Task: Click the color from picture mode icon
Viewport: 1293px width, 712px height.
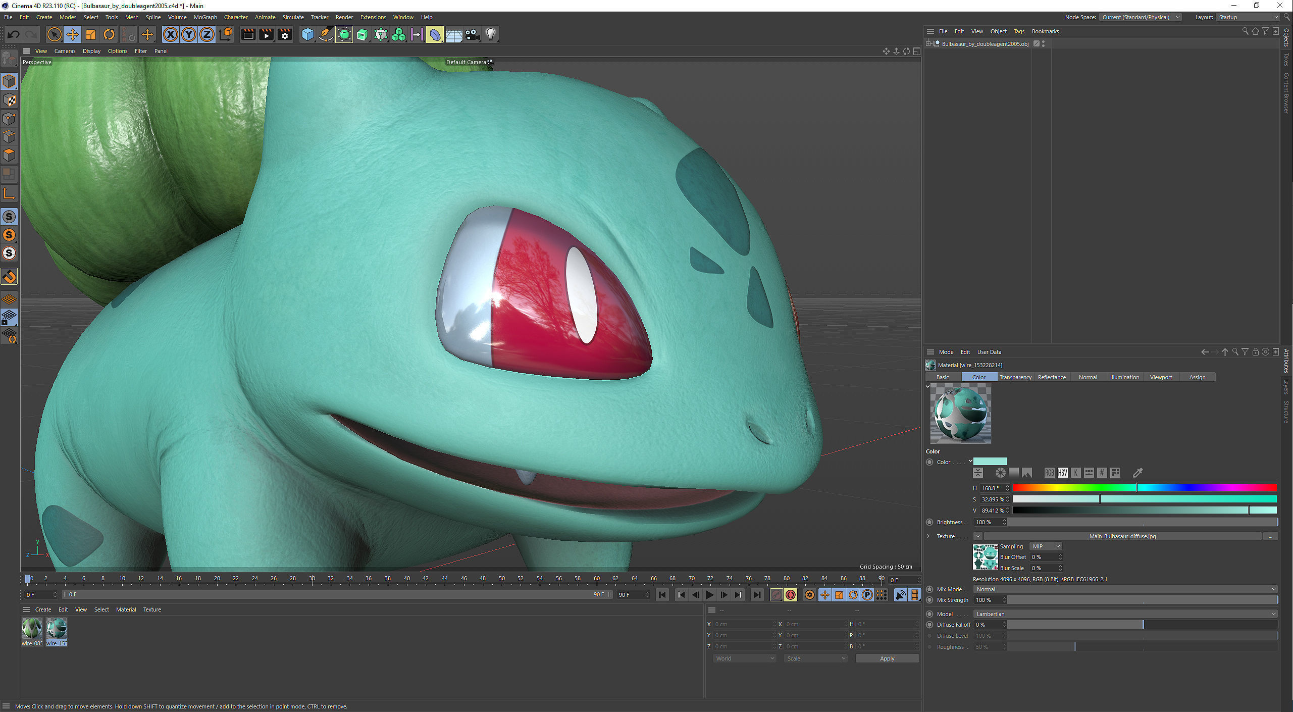Action: (1026, 473)
